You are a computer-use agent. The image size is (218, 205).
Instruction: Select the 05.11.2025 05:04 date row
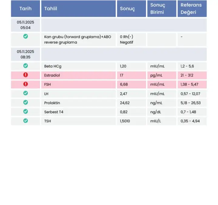25,25
